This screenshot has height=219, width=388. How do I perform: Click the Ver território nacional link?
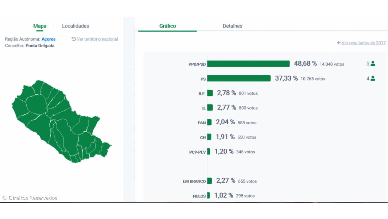97,39
